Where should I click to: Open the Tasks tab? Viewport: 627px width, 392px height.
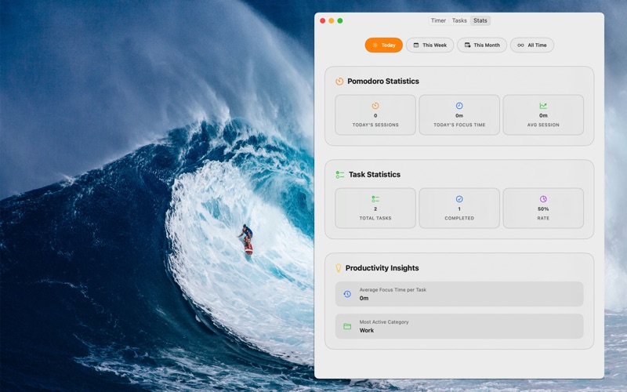click(459, 20)
